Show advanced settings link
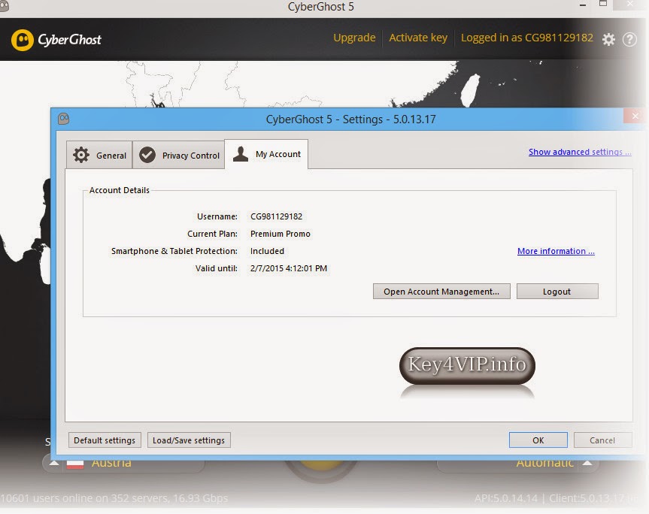The height and width of the screenshot is (514, 649). tap(580, 152)
